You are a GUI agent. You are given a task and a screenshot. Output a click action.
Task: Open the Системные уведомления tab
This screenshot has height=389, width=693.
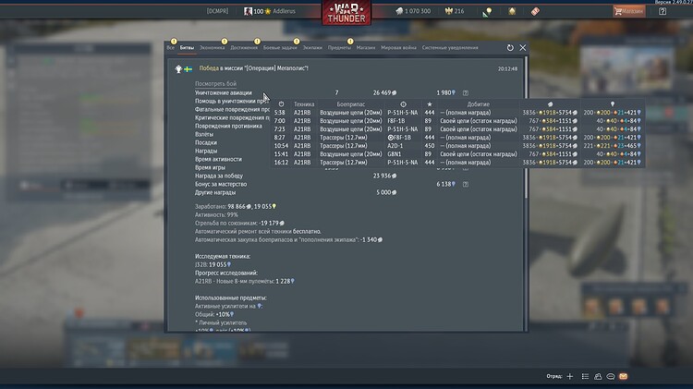coord(450,47)
